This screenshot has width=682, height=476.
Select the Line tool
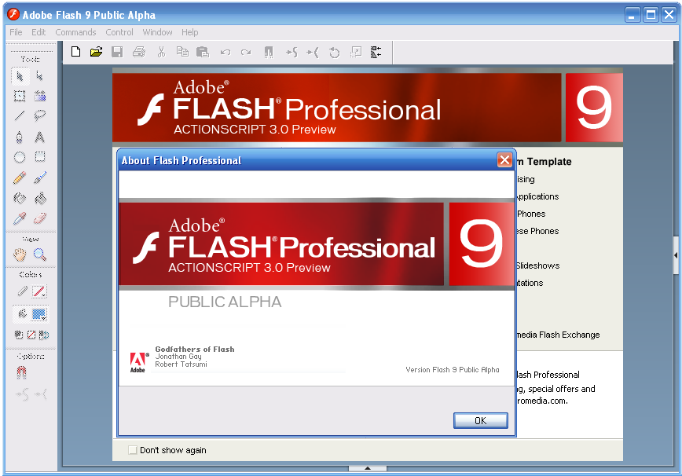point(20,115)
